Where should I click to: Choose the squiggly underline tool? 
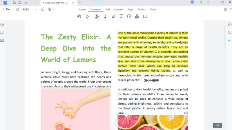tap(121, 16)
